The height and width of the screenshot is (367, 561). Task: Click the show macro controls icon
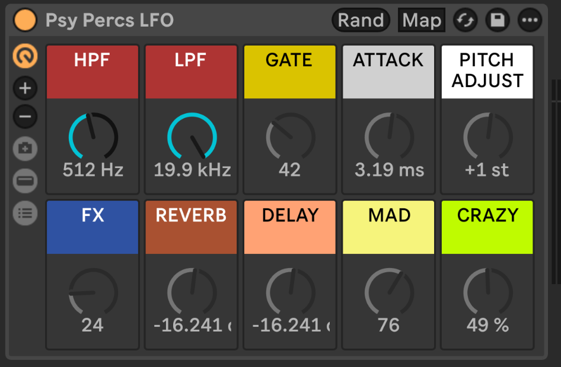[25, 56]
